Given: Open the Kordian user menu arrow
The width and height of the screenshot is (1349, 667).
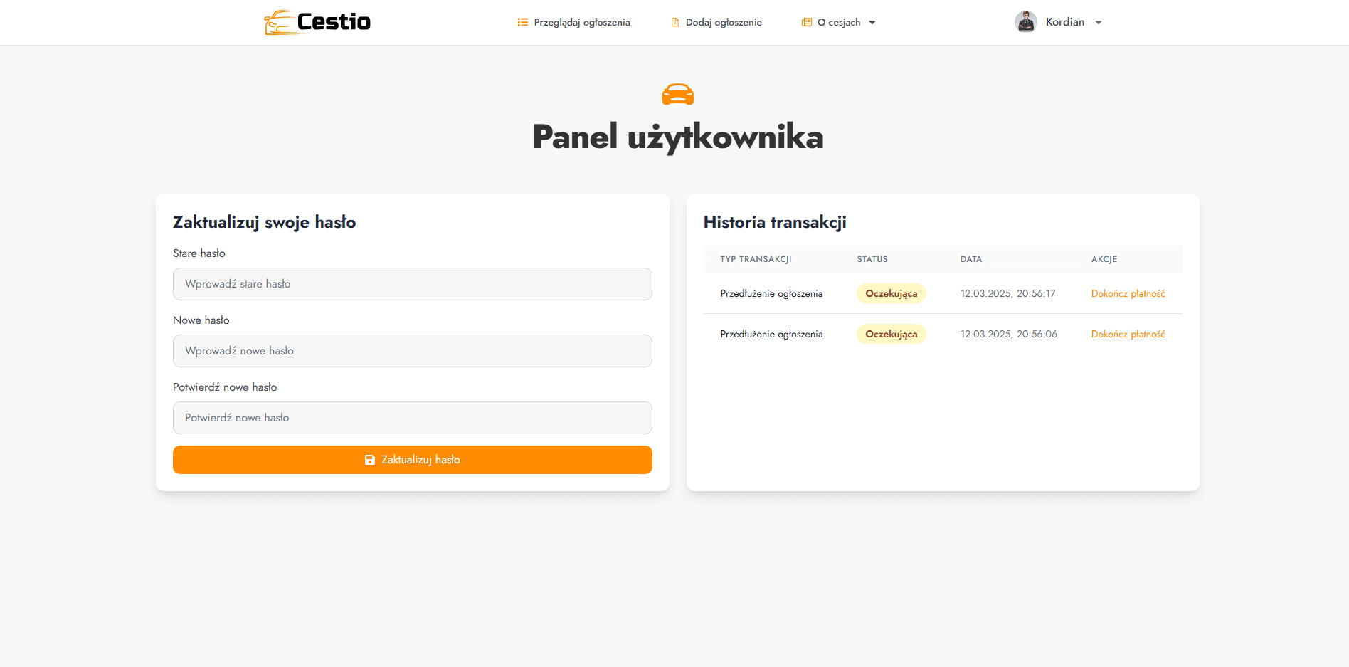Looking at the screenshot, I should click(1099, 23).
